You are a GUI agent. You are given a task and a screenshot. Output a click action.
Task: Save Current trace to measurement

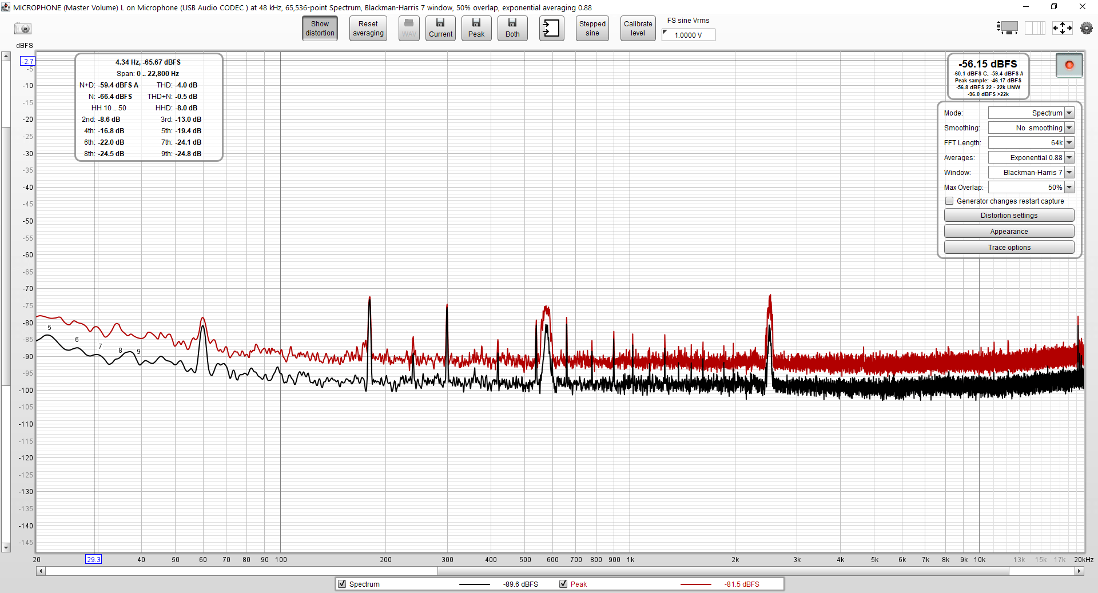point(440,29)
